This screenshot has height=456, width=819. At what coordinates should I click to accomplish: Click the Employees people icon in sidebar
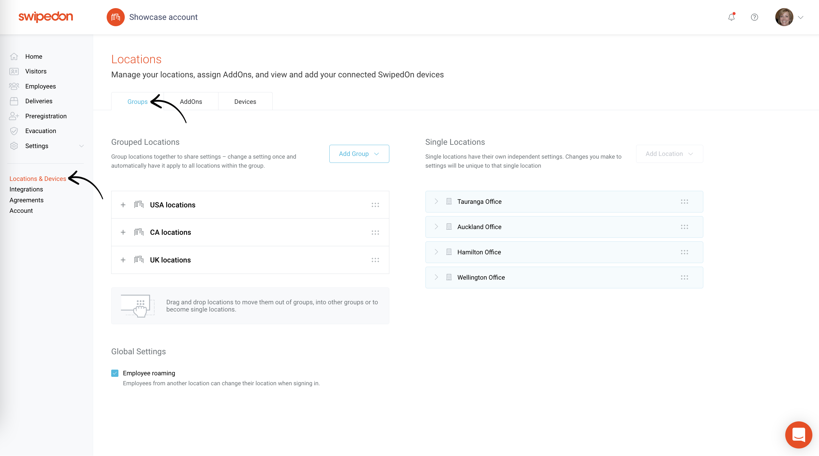coord(14,86)
